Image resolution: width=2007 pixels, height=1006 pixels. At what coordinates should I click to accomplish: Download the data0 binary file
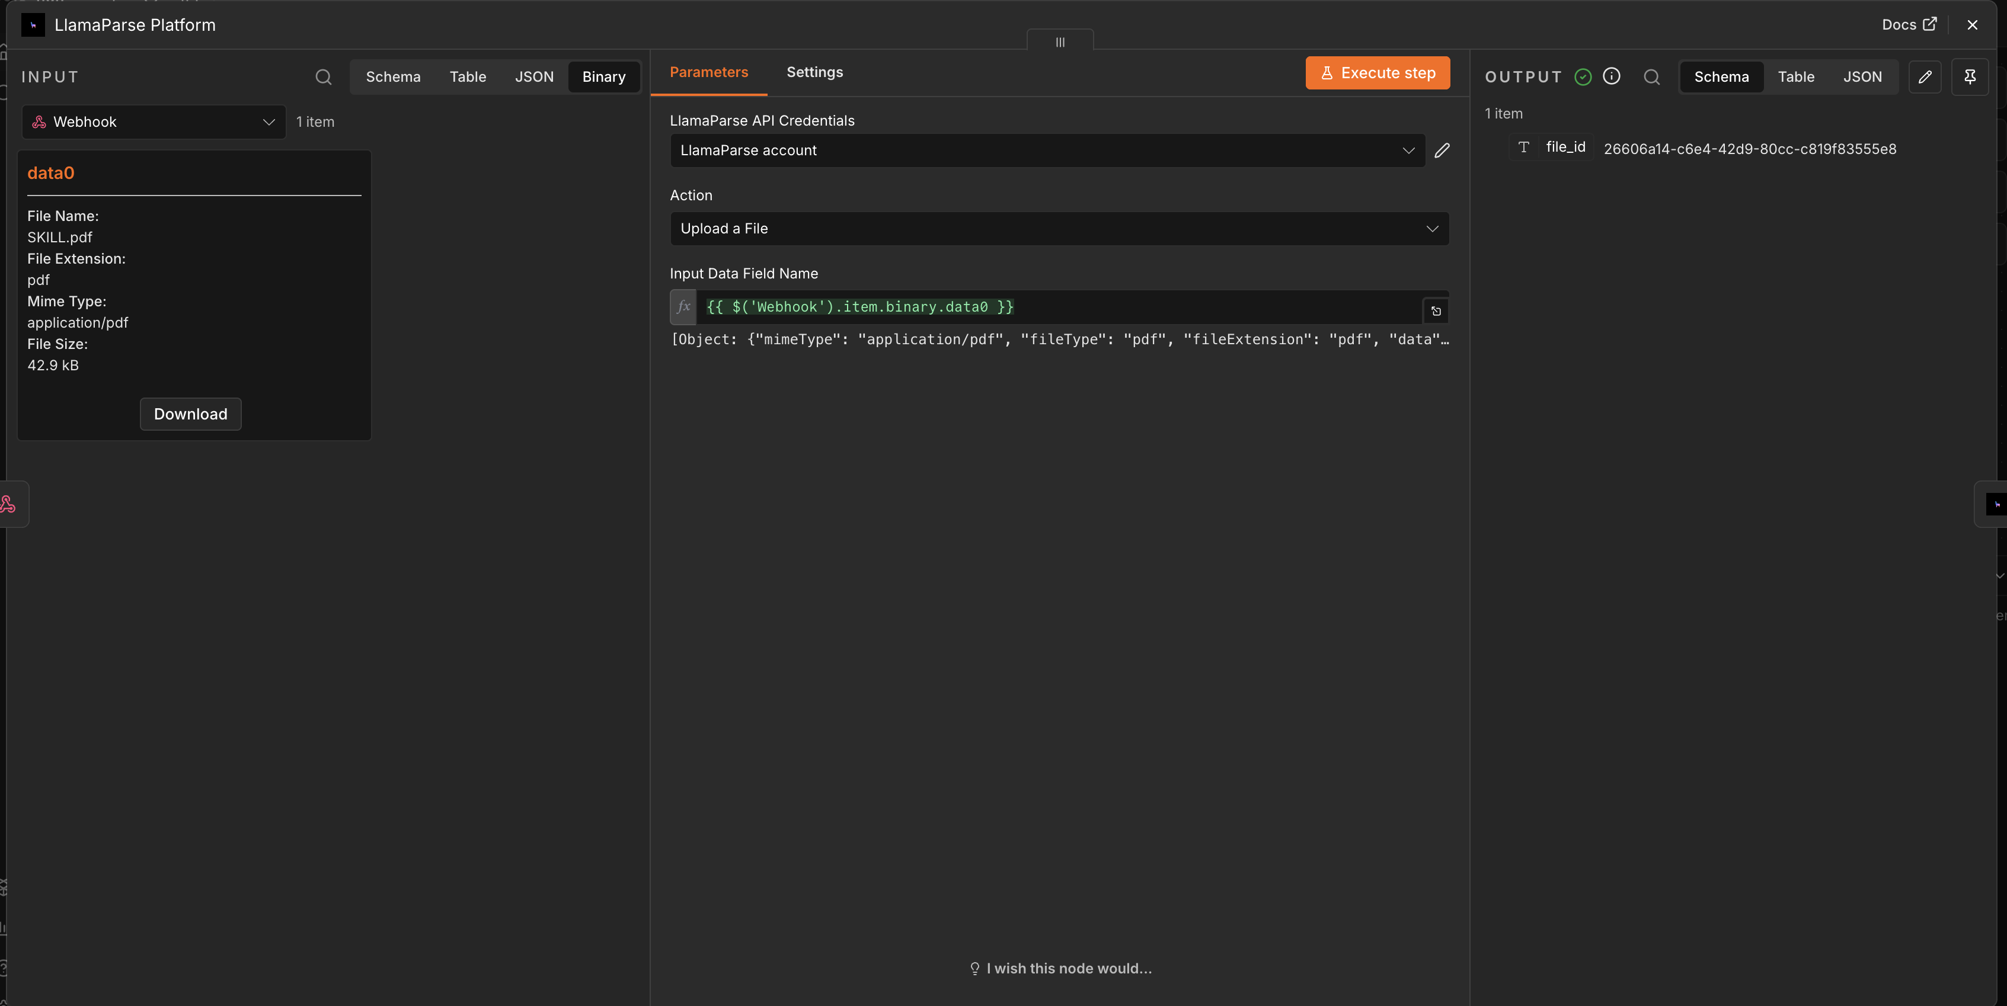click(x=191, y=414)
